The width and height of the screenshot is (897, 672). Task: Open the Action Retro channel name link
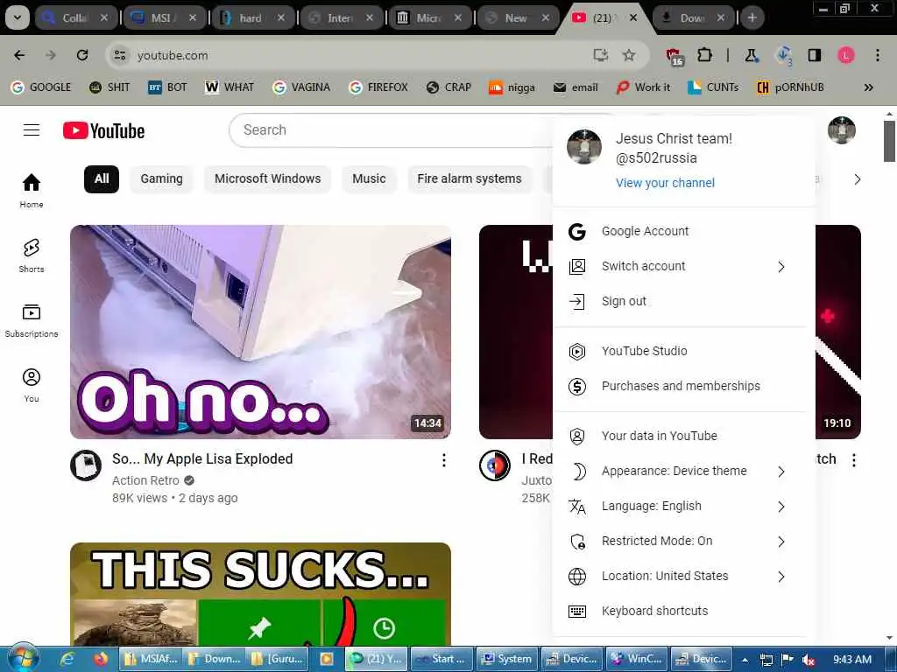point(145,480)
